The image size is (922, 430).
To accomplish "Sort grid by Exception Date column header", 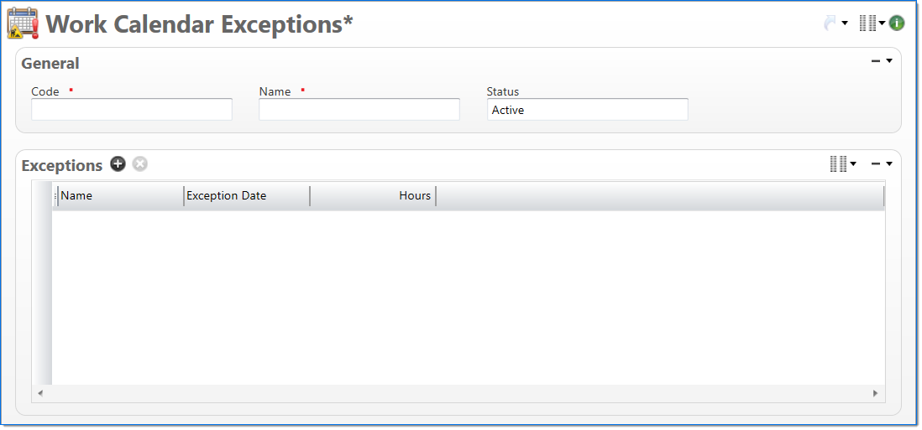I will 246,196.
